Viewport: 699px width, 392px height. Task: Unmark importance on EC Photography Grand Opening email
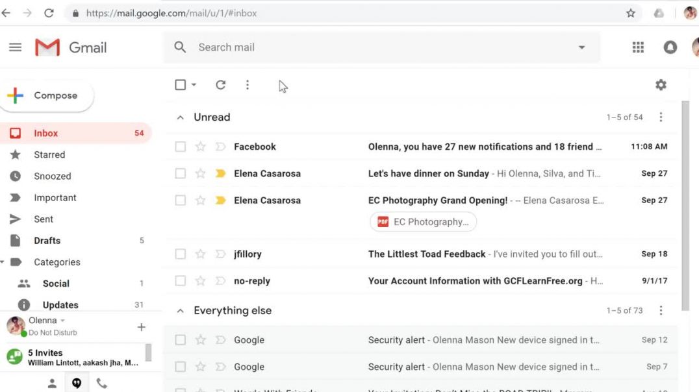click(220, 201)
